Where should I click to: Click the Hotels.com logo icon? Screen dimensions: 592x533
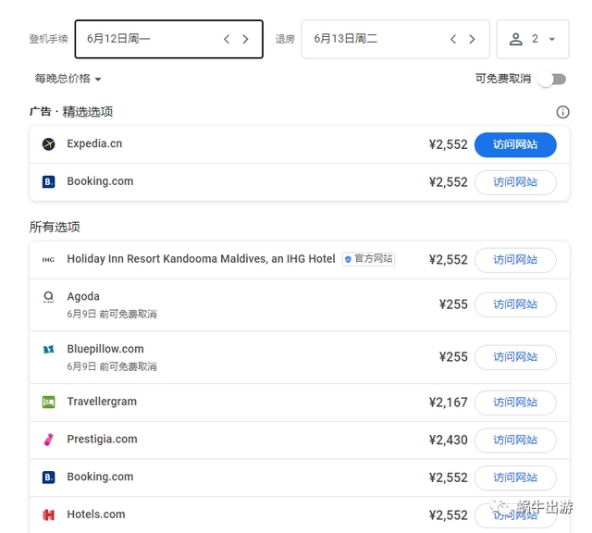pyautogui.click(x=48, y=514)
